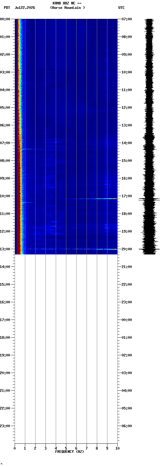This screenshot has height=467, width=162.
Task: Click the '16:00' label on the PDT axis
Action: tap(5, 302)
